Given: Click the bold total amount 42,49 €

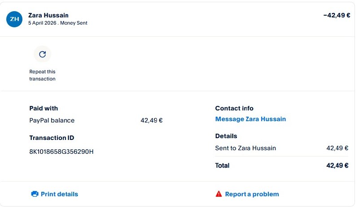Looking at the screenshot, I should coord(337,165).
